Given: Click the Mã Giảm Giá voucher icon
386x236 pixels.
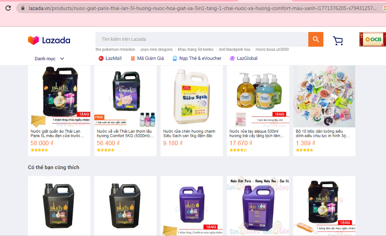Looking at the screenshot, I should [133, 58].
